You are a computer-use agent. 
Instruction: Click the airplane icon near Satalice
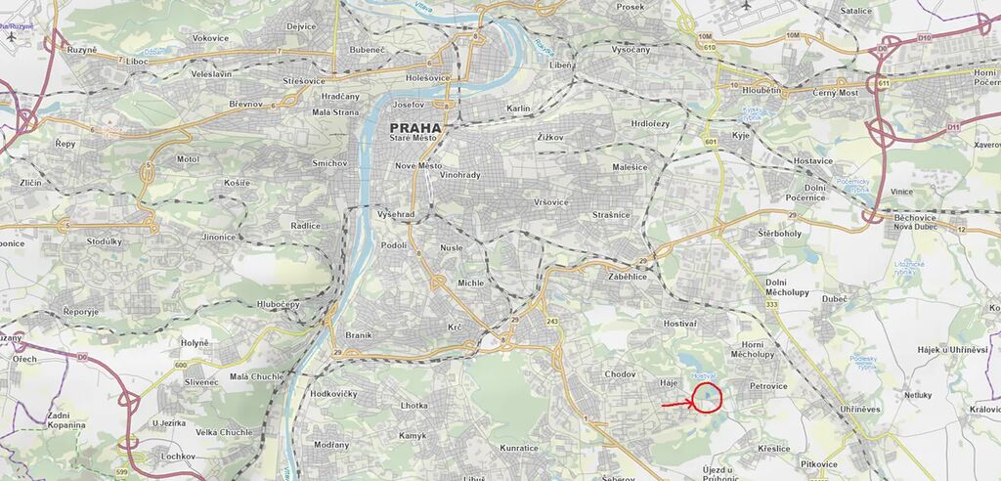746,6
